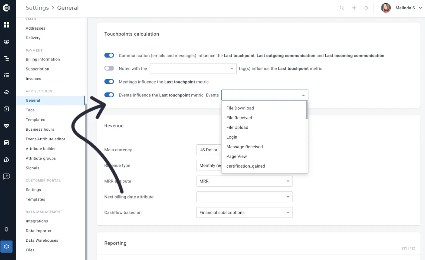
Task: Click Melinda S. profile avatar
Action: pos(386,8)
